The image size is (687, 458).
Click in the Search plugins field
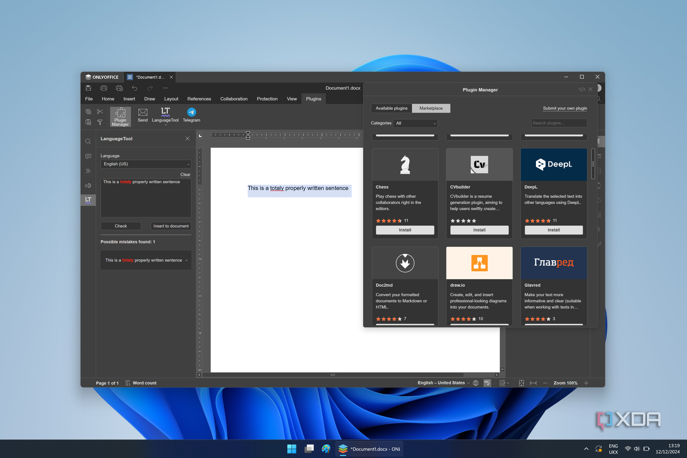[x=559, y=123]
